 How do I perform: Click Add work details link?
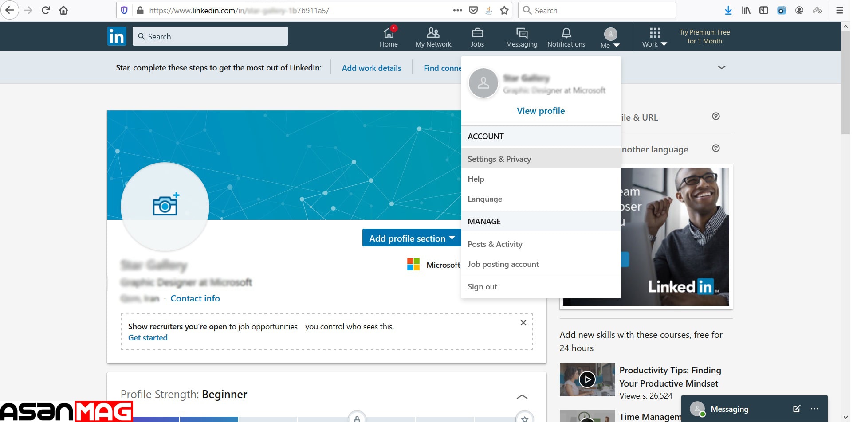point(371,68)
